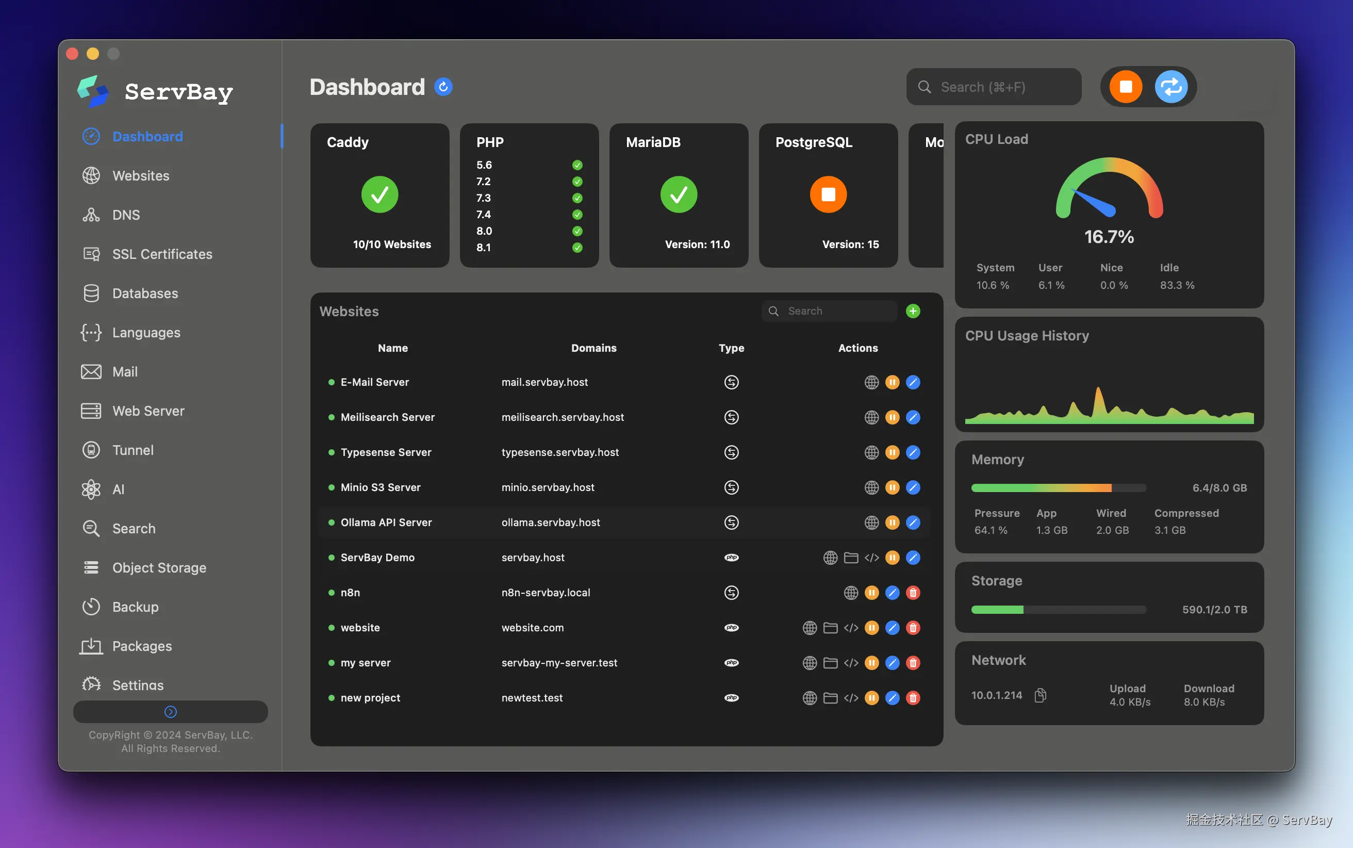Open the root folder of new project
The width and height of the screenshot is (1353, 848).
point(830,698)
